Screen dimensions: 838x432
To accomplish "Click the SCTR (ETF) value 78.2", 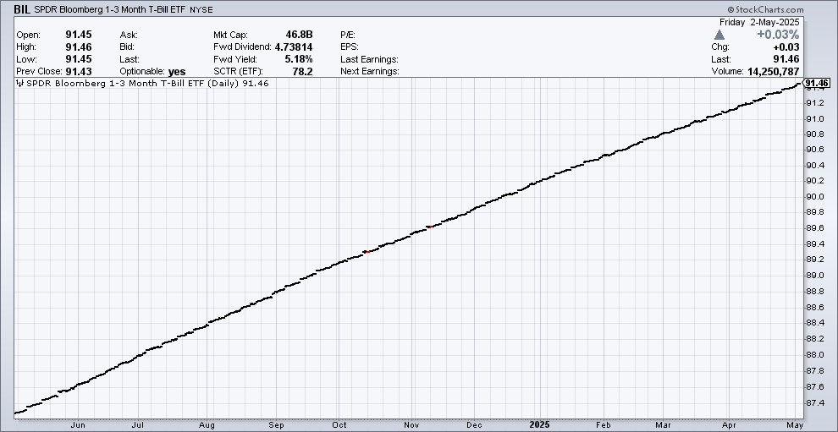I will click(x=303, y=72).
